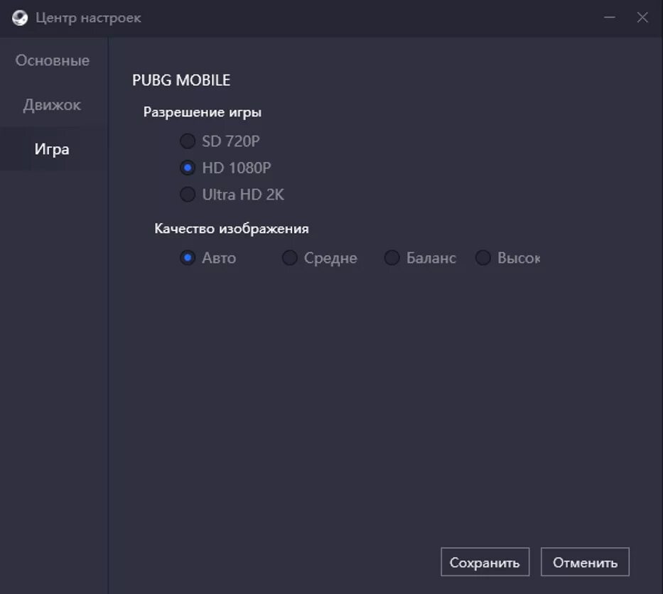Viewport: 663px width, 594px height.
Task: Set image quality to Авто
Action: [188, 258]
